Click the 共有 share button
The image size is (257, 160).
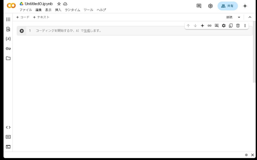[x=227, y=6]
